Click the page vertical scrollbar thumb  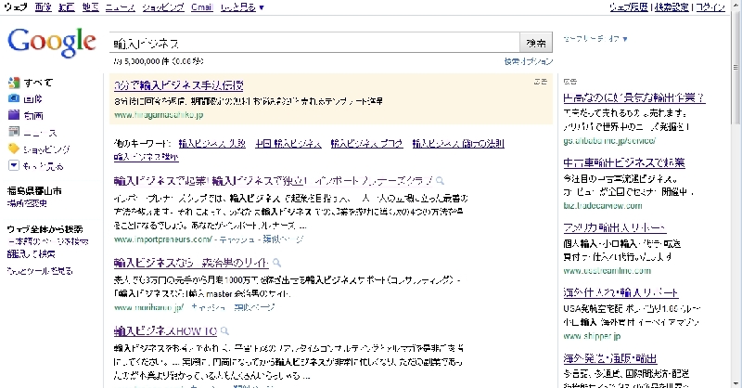[x=736, y=67]
